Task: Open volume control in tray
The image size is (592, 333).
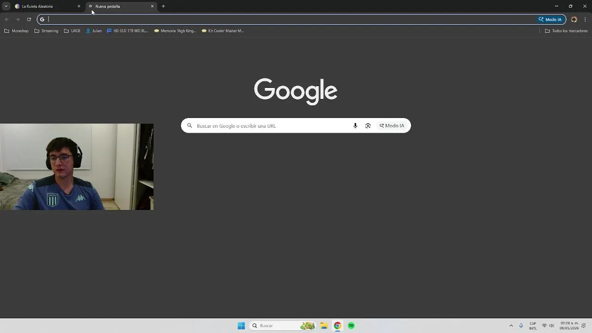Action: point(551,326)
